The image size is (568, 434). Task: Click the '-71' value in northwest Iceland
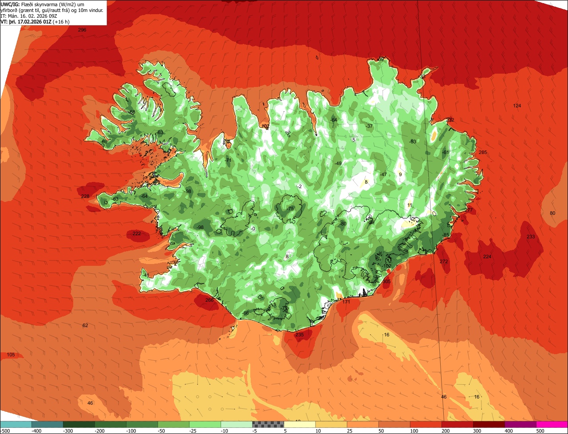pos(229,160)
